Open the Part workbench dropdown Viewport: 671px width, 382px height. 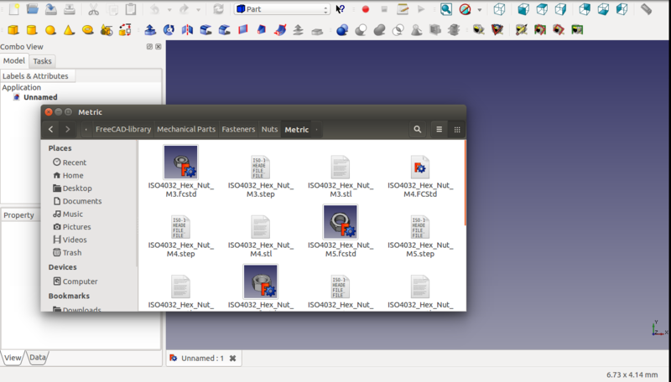tap(281, 9)
